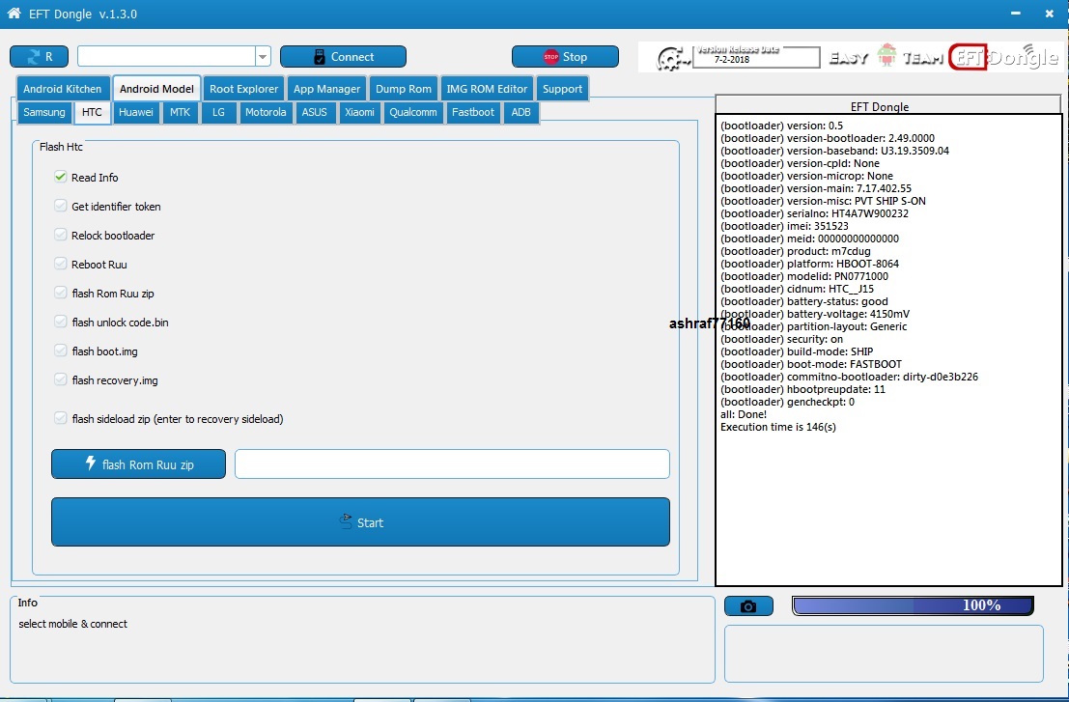Click the Rom Ruu zip file path field

452,464
